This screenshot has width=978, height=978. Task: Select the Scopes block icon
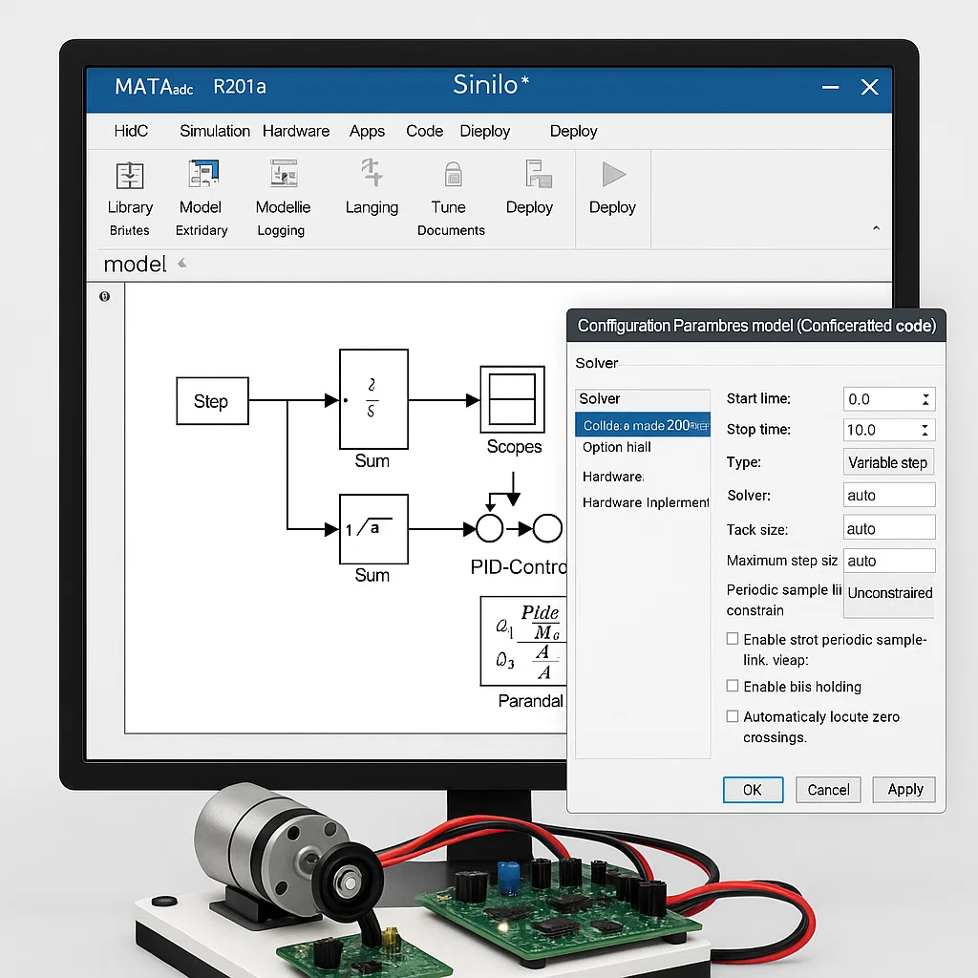click(513, 397)
